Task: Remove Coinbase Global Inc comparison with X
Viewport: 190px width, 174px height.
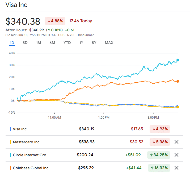Action: pos(176,168)
